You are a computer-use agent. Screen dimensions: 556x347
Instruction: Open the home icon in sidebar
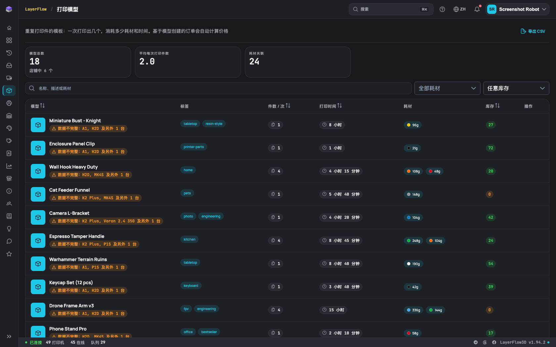[x=9, y=28]
